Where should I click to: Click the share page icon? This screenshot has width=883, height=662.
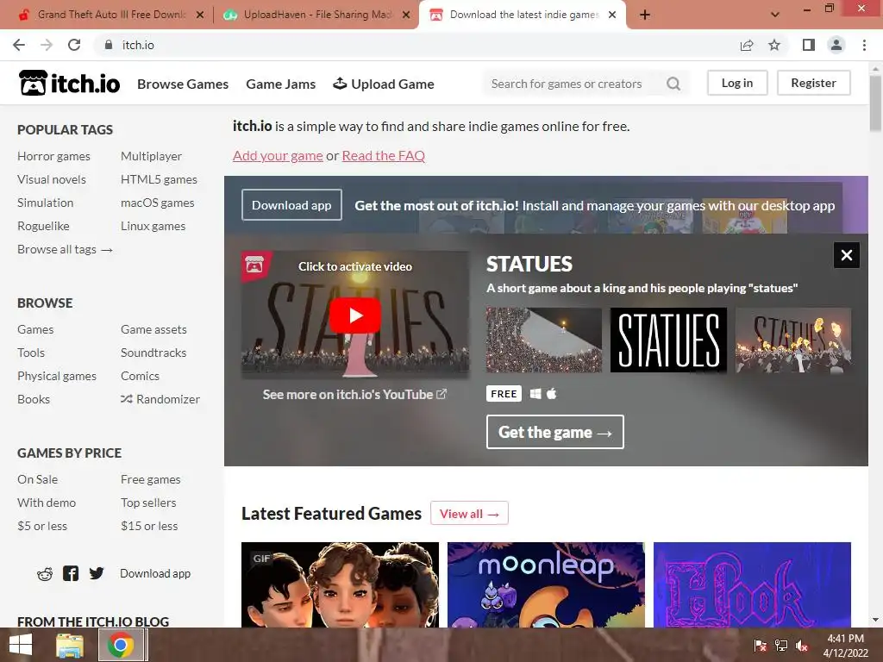747,45
